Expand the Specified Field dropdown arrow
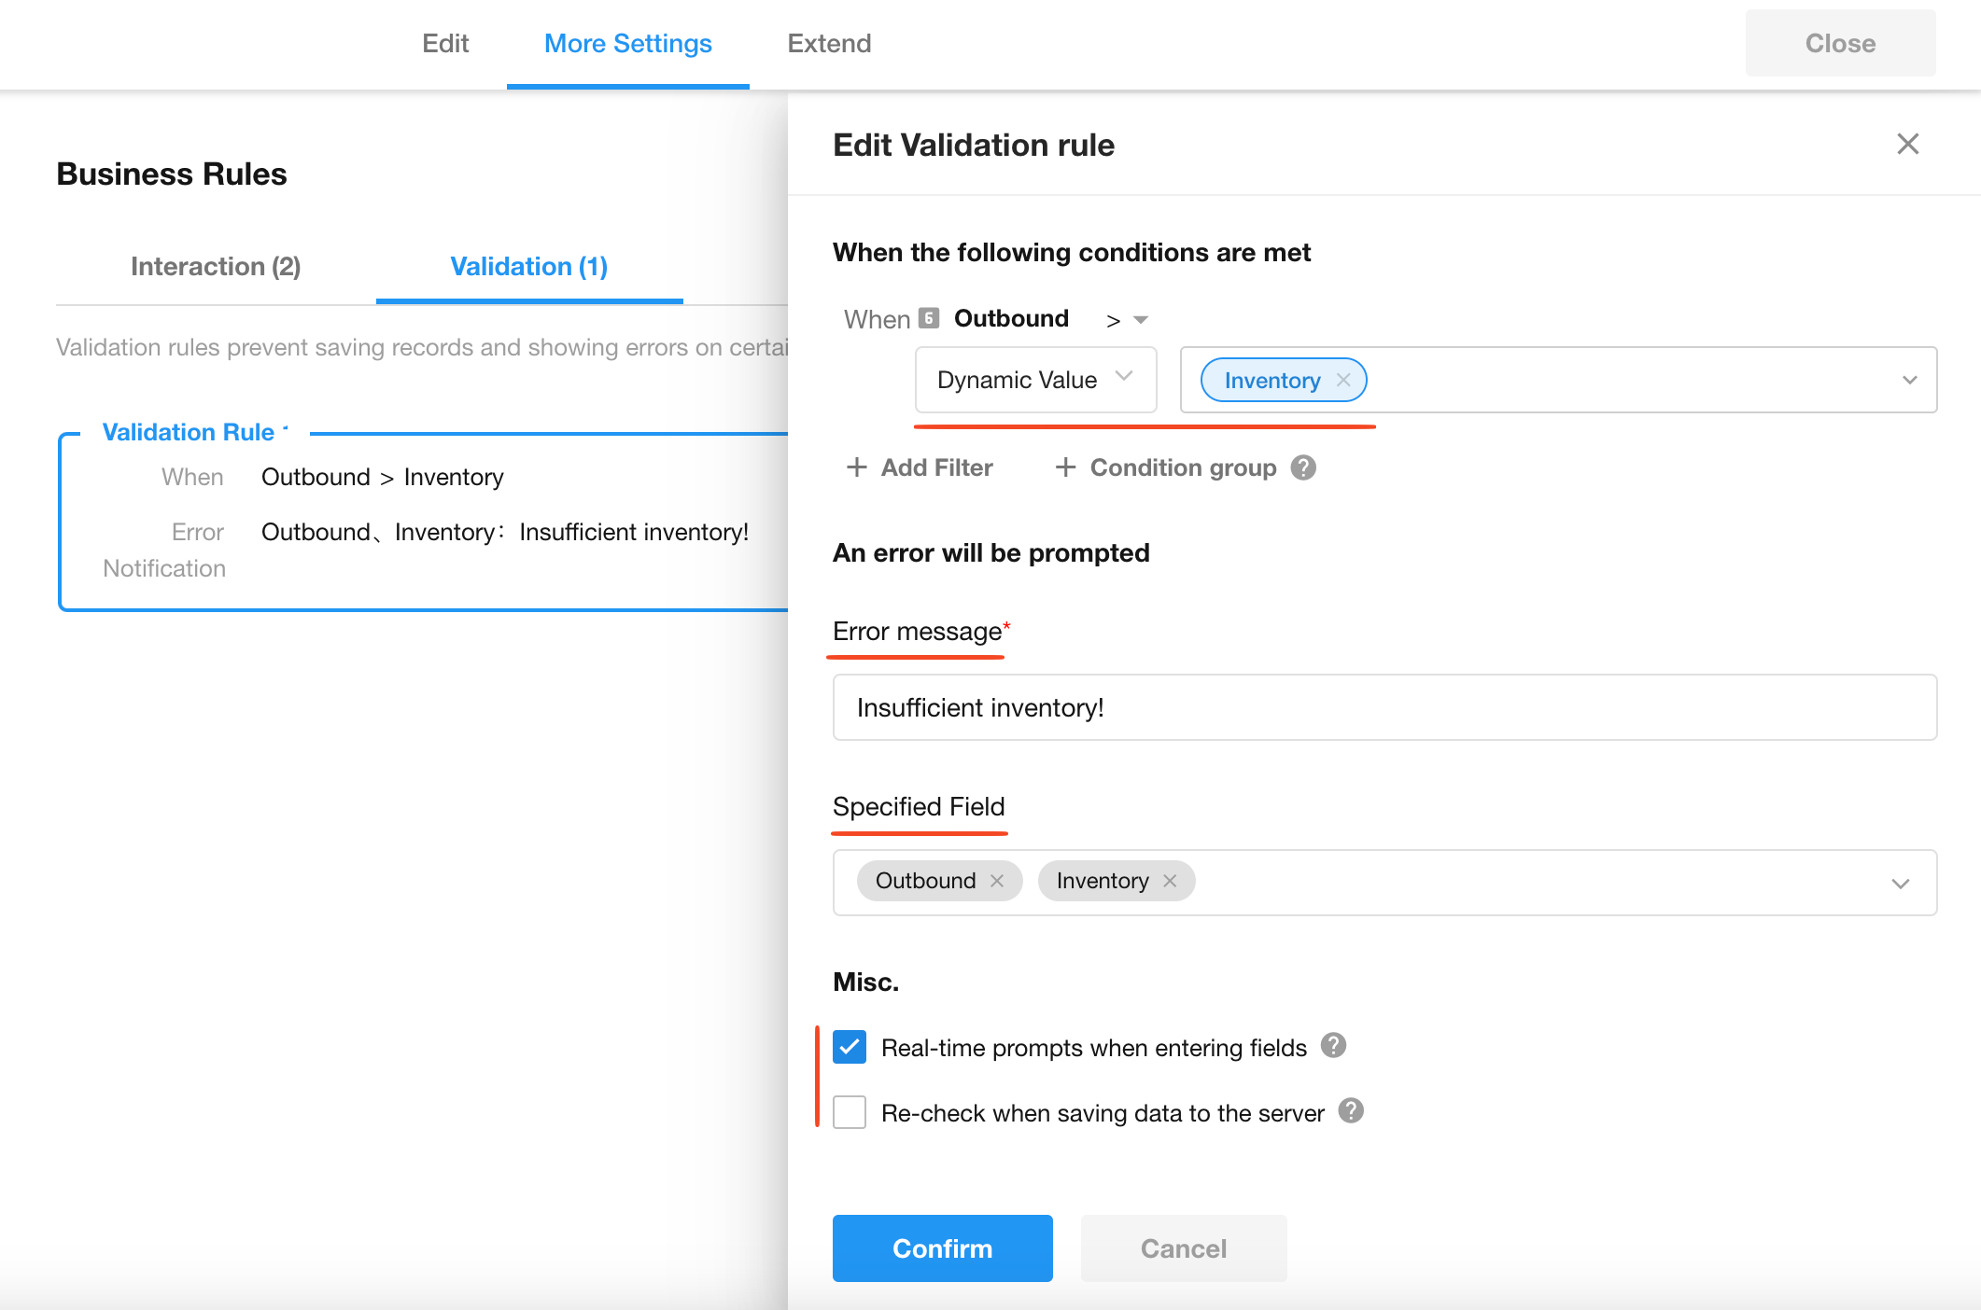1981x1310 pixels. pyautogui.click(x=1900, y=883)
